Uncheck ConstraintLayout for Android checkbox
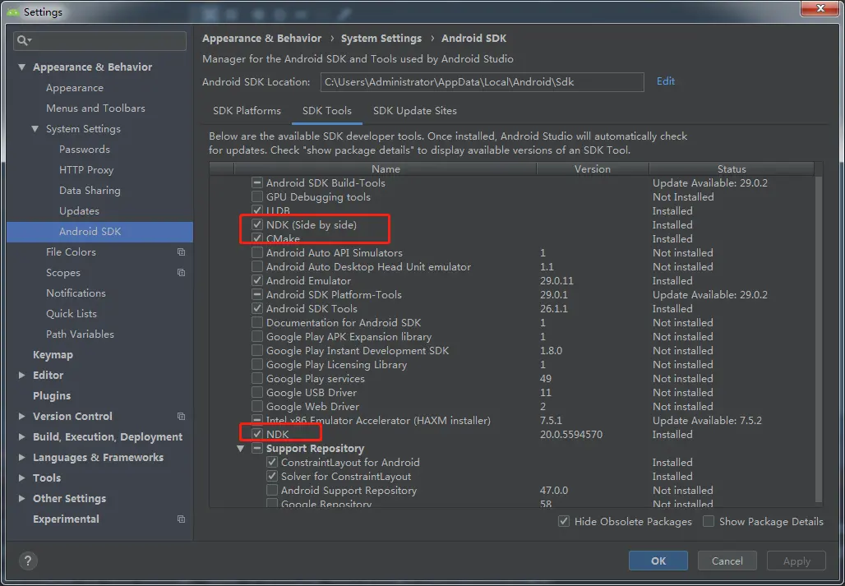The image size is (845, 586). point(272,462)
